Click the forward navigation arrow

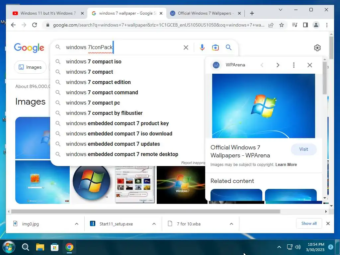pyautogui.click(x=24, y=25)
